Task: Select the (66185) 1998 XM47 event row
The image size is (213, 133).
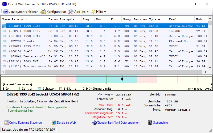Action: coord(105,36)
